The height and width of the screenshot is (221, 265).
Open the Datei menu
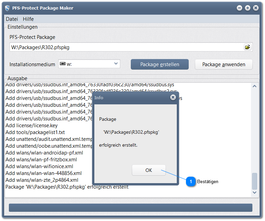point(12,19)
